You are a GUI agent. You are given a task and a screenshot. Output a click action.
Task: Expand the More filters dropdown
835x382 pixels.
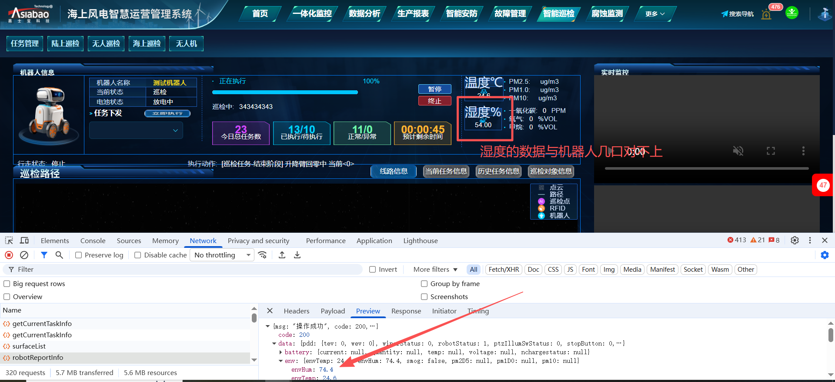[435, 270]
